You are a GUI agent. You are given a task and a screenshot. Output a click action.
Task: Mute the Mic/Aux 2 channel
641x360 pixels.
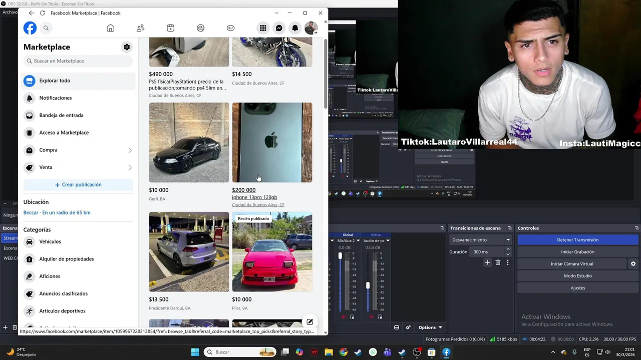coord(344,317)
